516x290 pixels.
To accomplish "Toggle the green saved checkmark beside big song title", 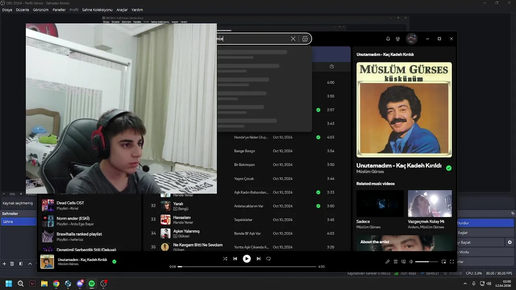I will tap(449, 168).
